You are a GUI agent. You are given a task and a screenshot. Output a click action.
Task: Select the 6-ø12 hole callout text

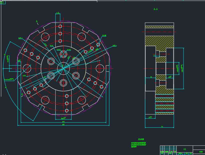pyautogui.click(x=59, y=50)
